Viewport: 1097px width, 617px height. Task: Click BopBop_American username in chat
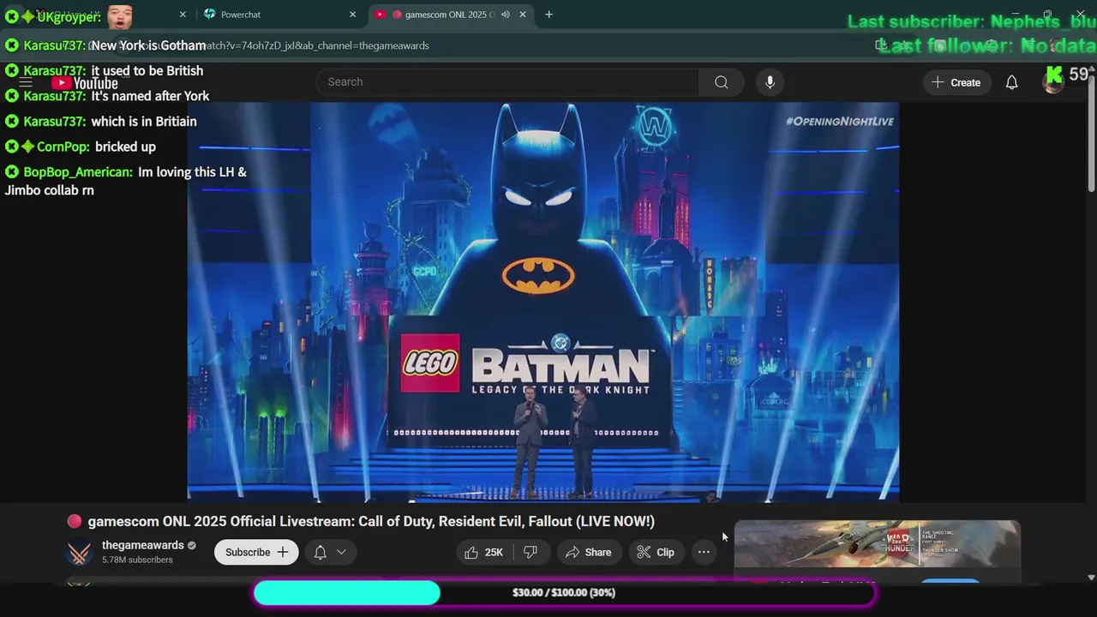78,172
